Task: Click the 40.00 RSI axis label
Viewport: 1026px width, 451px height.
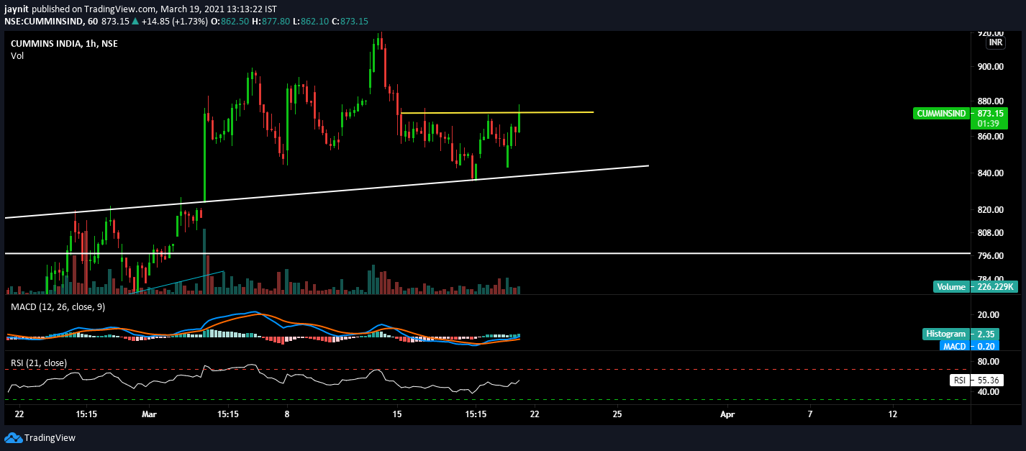Action: click(988, 392)
